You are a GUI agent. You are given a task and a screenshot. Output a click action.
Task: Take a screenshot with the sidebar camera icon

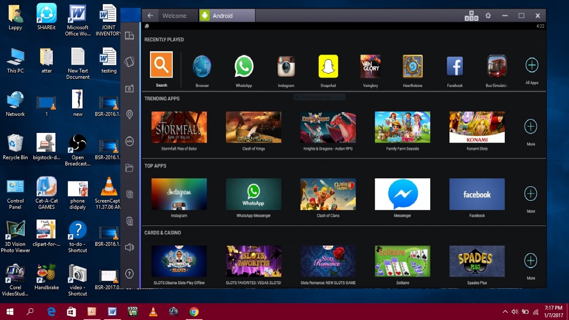pyautogui.click(x=129, y=89)
